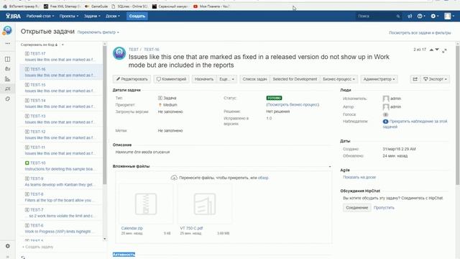The width and height of the screenshot is (460, 259).
Task: Open the JIRA home logo
Action: [13, 16]
